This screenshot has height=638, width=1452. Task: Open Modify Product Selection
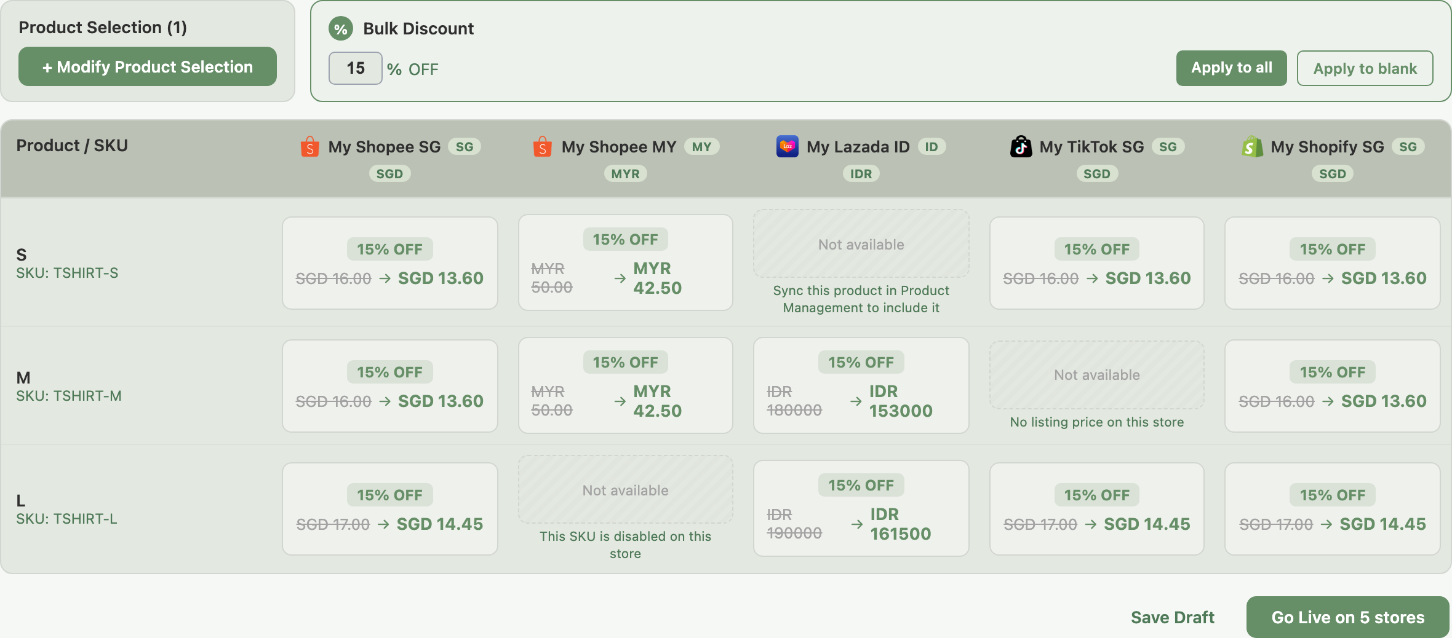tap(148, 66)
